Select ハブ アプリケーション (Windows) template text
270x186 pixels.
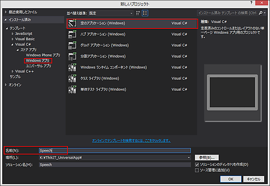tap(103, 34)
